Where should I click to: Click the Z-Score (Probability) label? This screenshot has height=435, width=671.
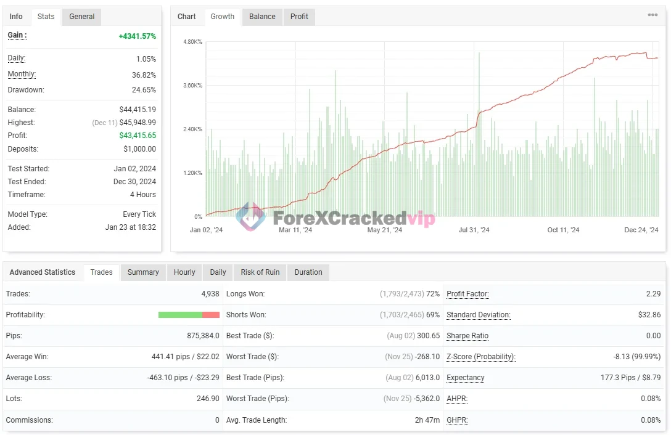(480, 357)
